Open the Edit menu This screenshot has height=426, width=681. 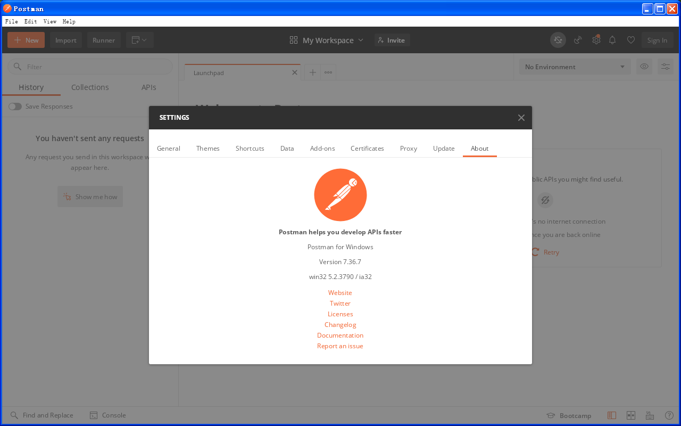(x=30, y=21)
